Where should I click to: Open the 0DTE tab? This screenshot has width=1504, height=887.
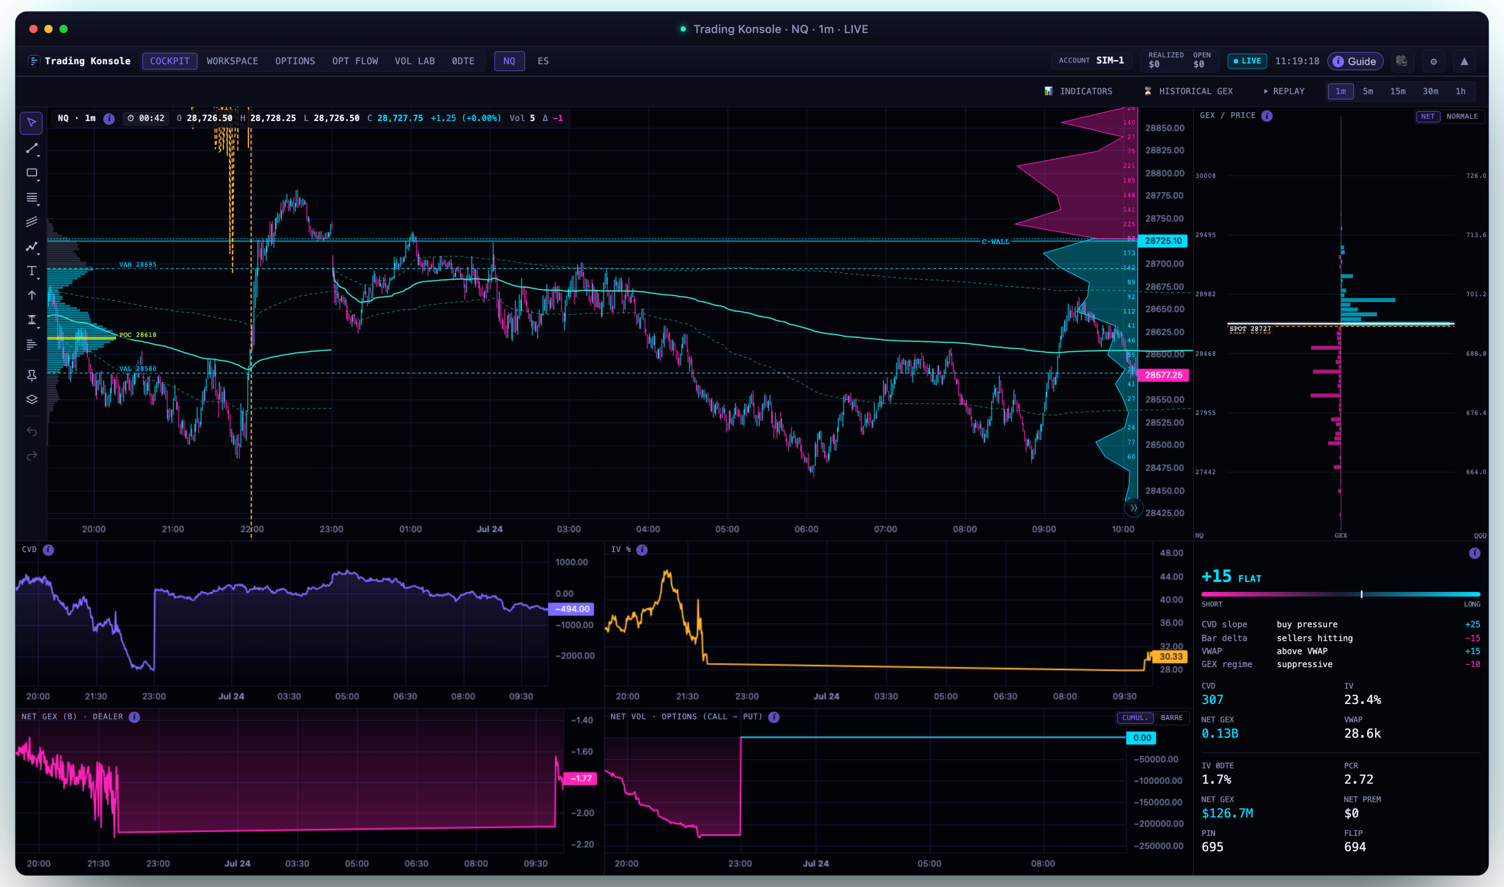[463, 61]
